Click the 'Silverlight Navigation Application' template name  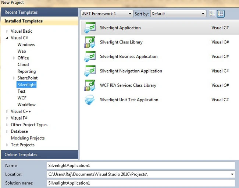point(131,71)
